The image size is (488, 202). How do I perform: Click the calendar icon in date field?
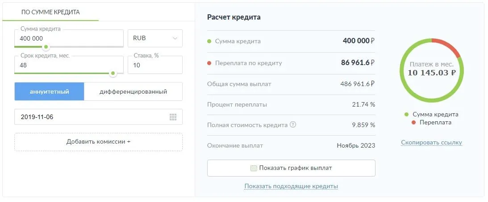(x=173, y=117)
